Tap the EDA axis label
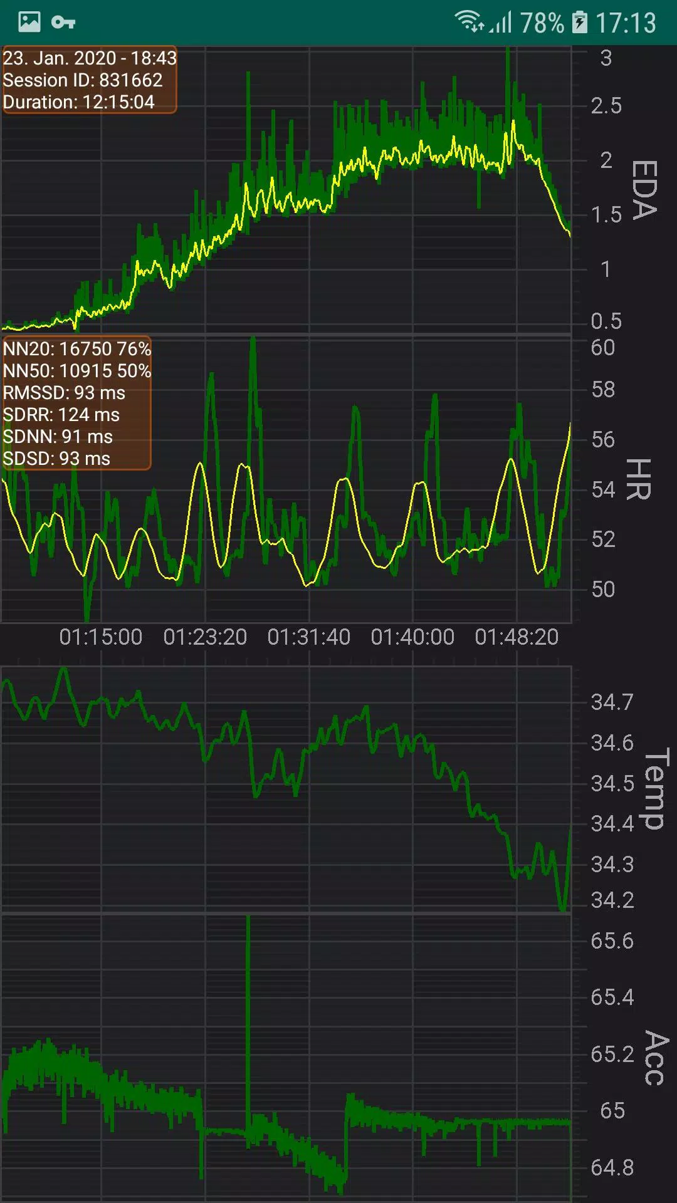This screenshot has width=677, height=1203. point(644,190)
